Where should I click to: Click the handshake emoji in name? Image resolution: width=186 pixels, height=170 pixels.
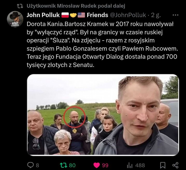tap(73, 15)
